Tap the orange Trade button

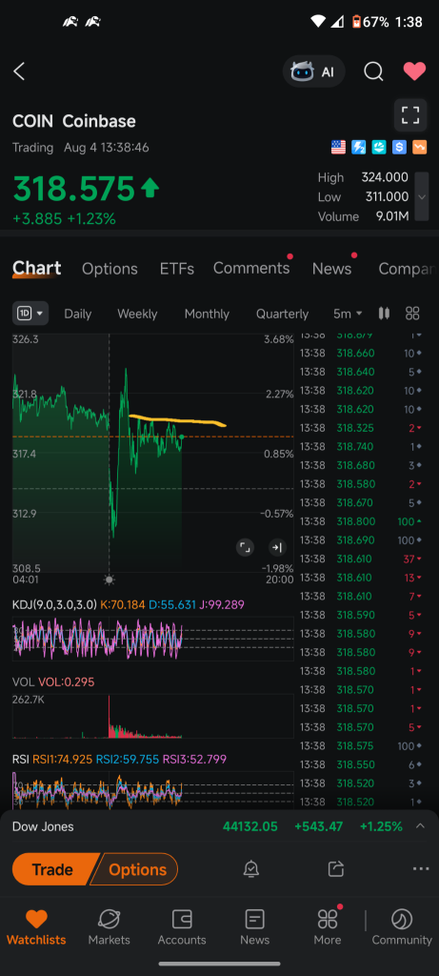tap(53, 869)
